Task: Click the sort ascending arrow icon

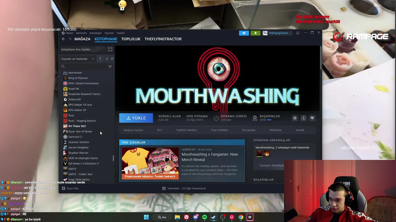Action: point(100,59)
